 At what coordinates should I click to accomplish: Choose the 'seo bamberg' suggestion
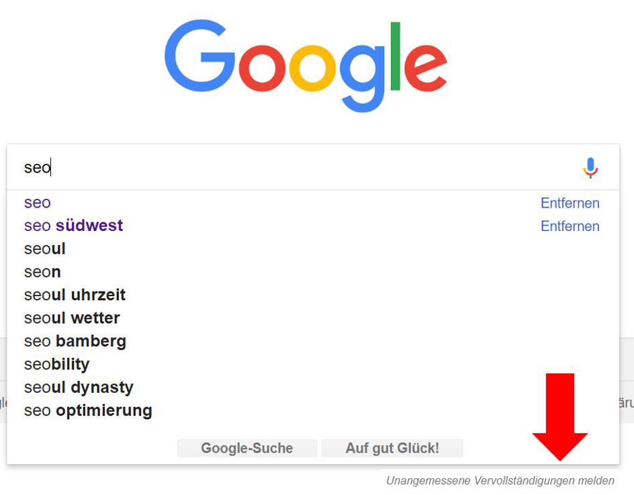75,341
